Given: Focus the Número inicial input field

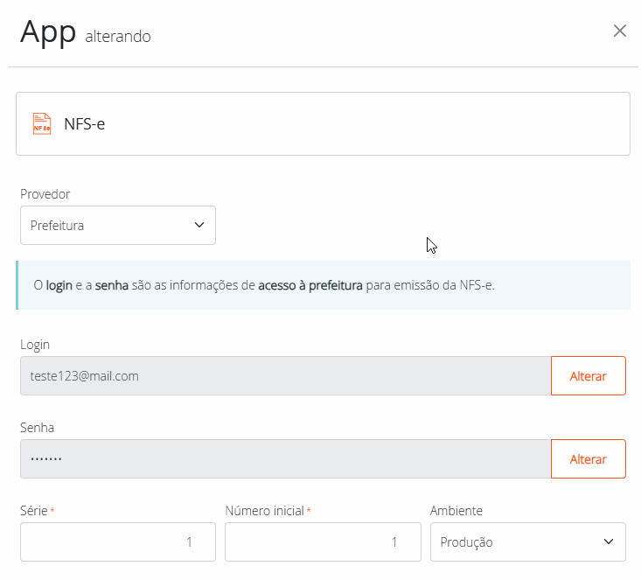Looking at the screenshot, I should [323, 542].
